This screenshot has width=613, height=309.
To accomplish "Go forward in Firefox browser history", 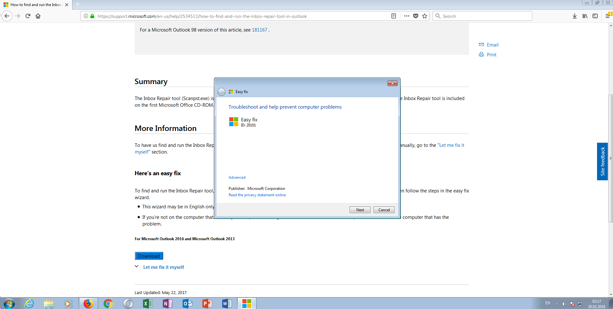I will (18, 16).
